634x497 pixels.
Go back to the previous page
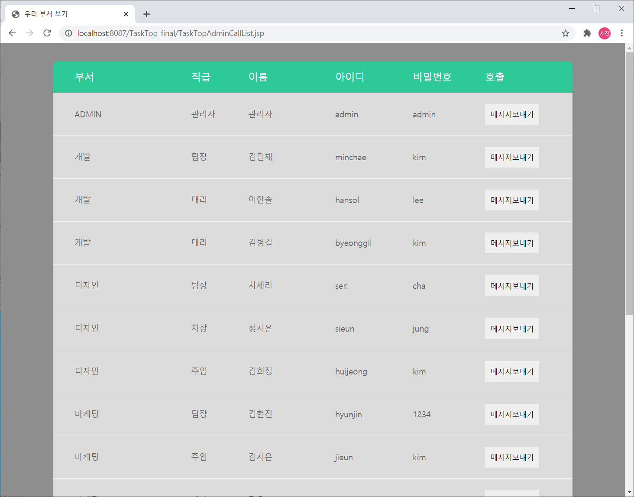tap(12, 33)
